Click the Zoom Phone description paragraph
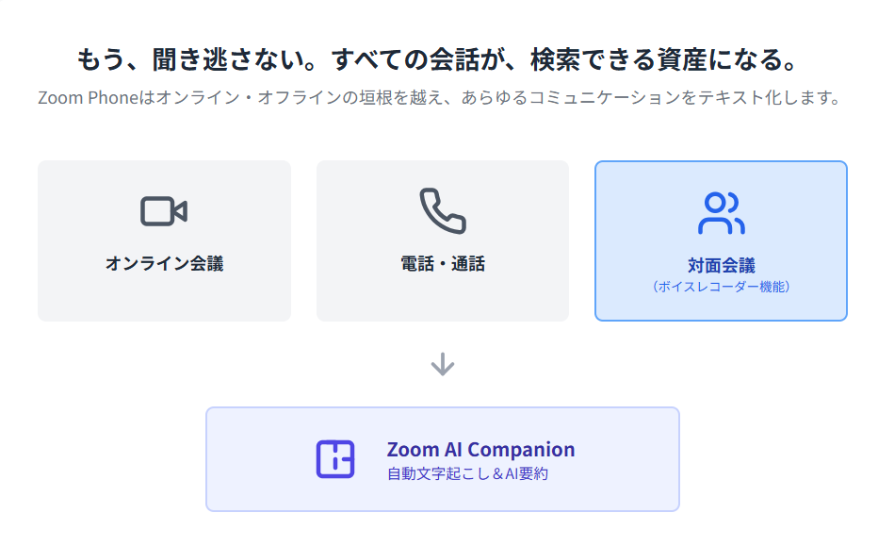Viewport: 878px width, 546px height. coord(441,97)
